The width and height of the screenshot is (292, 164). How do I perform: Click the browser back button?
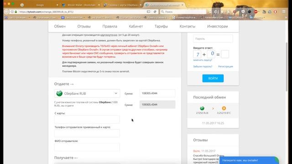point(7,12)
